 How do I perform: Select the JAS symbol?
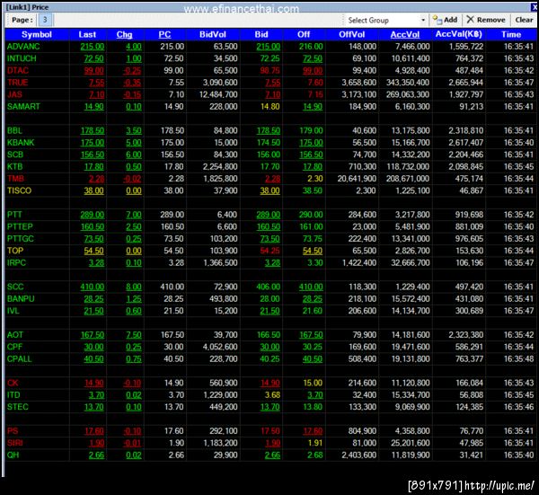[14, 94]
